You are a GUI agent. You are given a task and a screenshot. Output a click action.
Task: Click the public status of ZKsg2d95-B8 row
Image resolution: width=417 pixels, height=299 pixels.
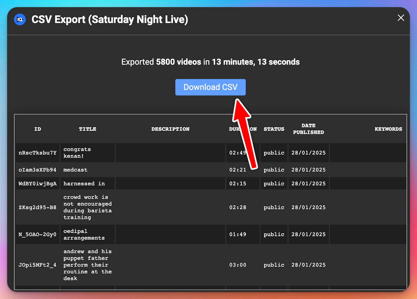[274, 207]
